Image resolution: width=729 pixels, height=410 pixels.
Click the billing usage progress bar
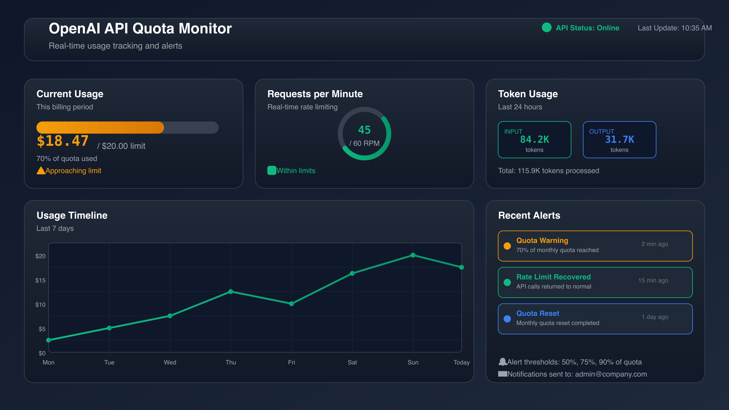pyautogui.click(x=128, y=128)
